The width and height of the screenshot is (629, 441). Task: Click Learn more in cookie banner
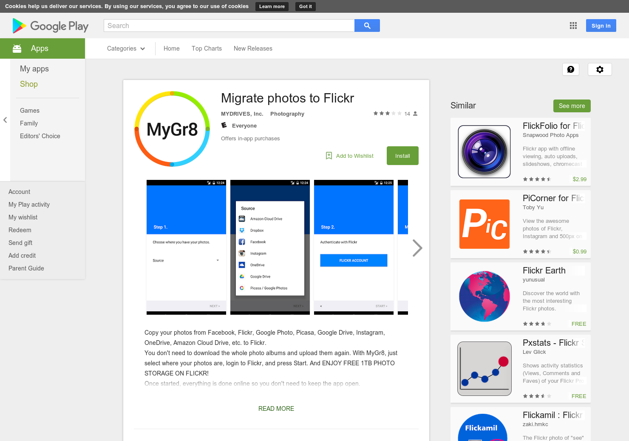point(272,6)
